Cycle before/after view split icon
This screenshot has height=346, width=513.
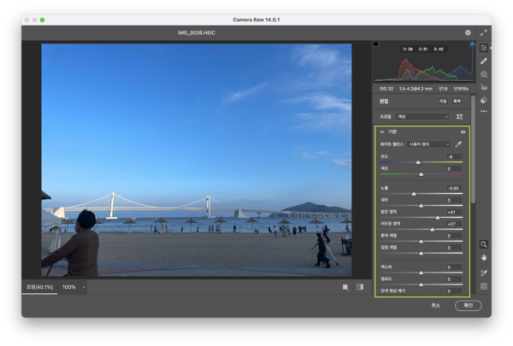tap(360, 287)
